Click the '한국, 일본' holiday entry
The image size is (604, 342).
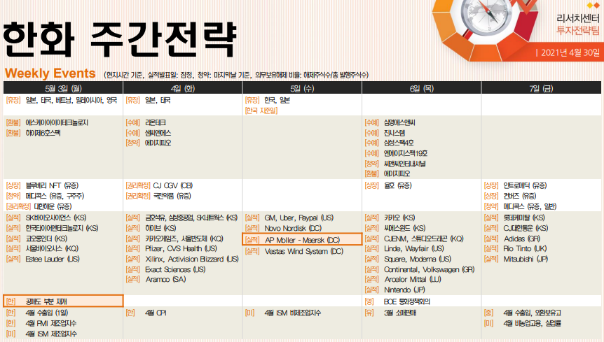277,100
